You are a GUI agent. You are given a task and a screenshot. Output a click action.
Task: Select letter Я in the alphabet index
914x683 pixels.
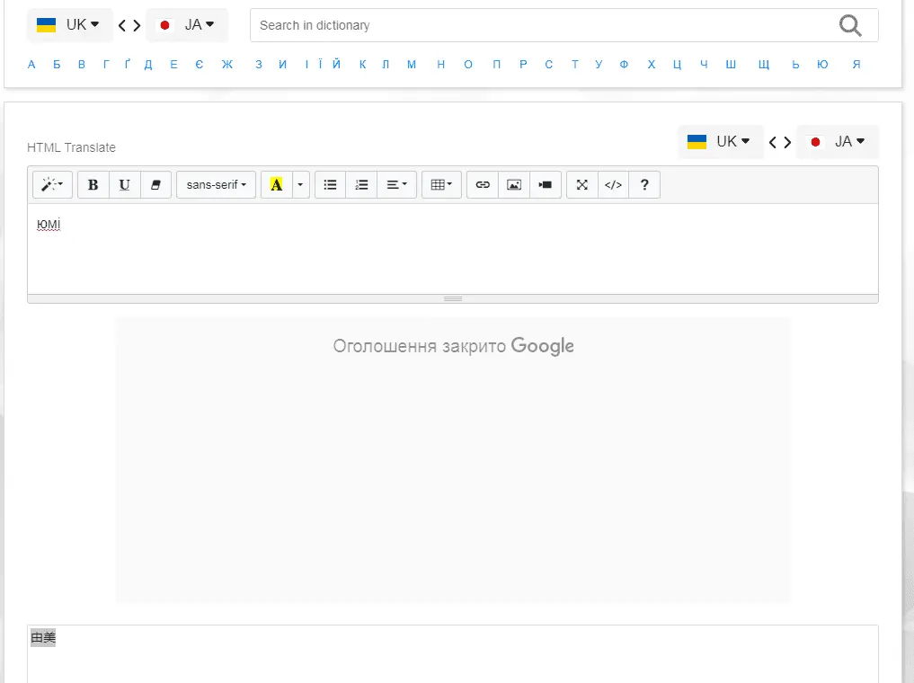[856, 65]
